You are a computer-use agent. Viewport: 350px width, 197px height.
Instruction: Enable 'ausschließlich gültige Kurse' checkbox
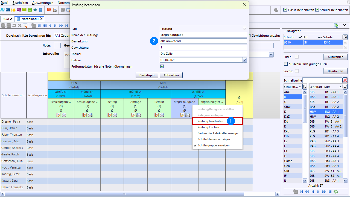point(286,64)
